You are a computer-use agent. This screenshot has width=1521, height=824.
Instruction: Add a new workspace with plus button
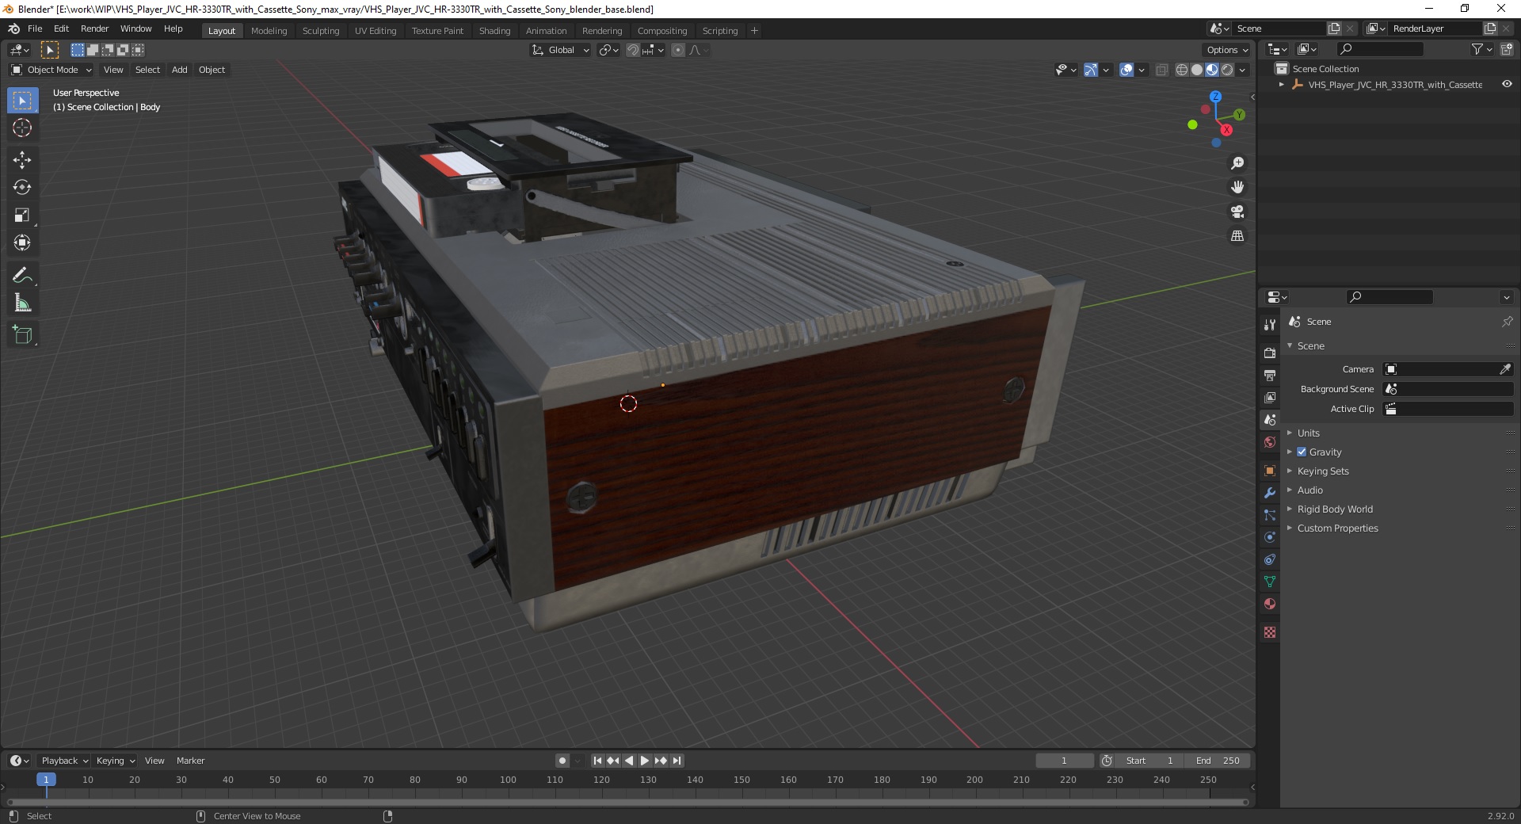(754, 30)
